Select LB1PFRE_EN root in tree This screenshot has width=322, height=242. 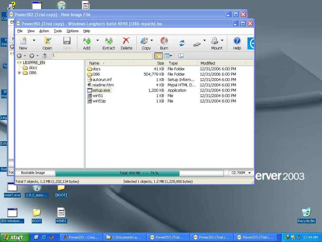pos(34,63)
